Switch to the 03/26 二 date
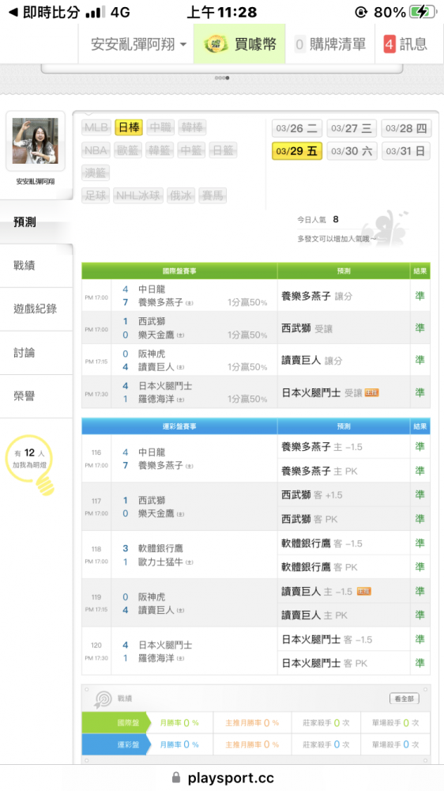 (296, 128)
